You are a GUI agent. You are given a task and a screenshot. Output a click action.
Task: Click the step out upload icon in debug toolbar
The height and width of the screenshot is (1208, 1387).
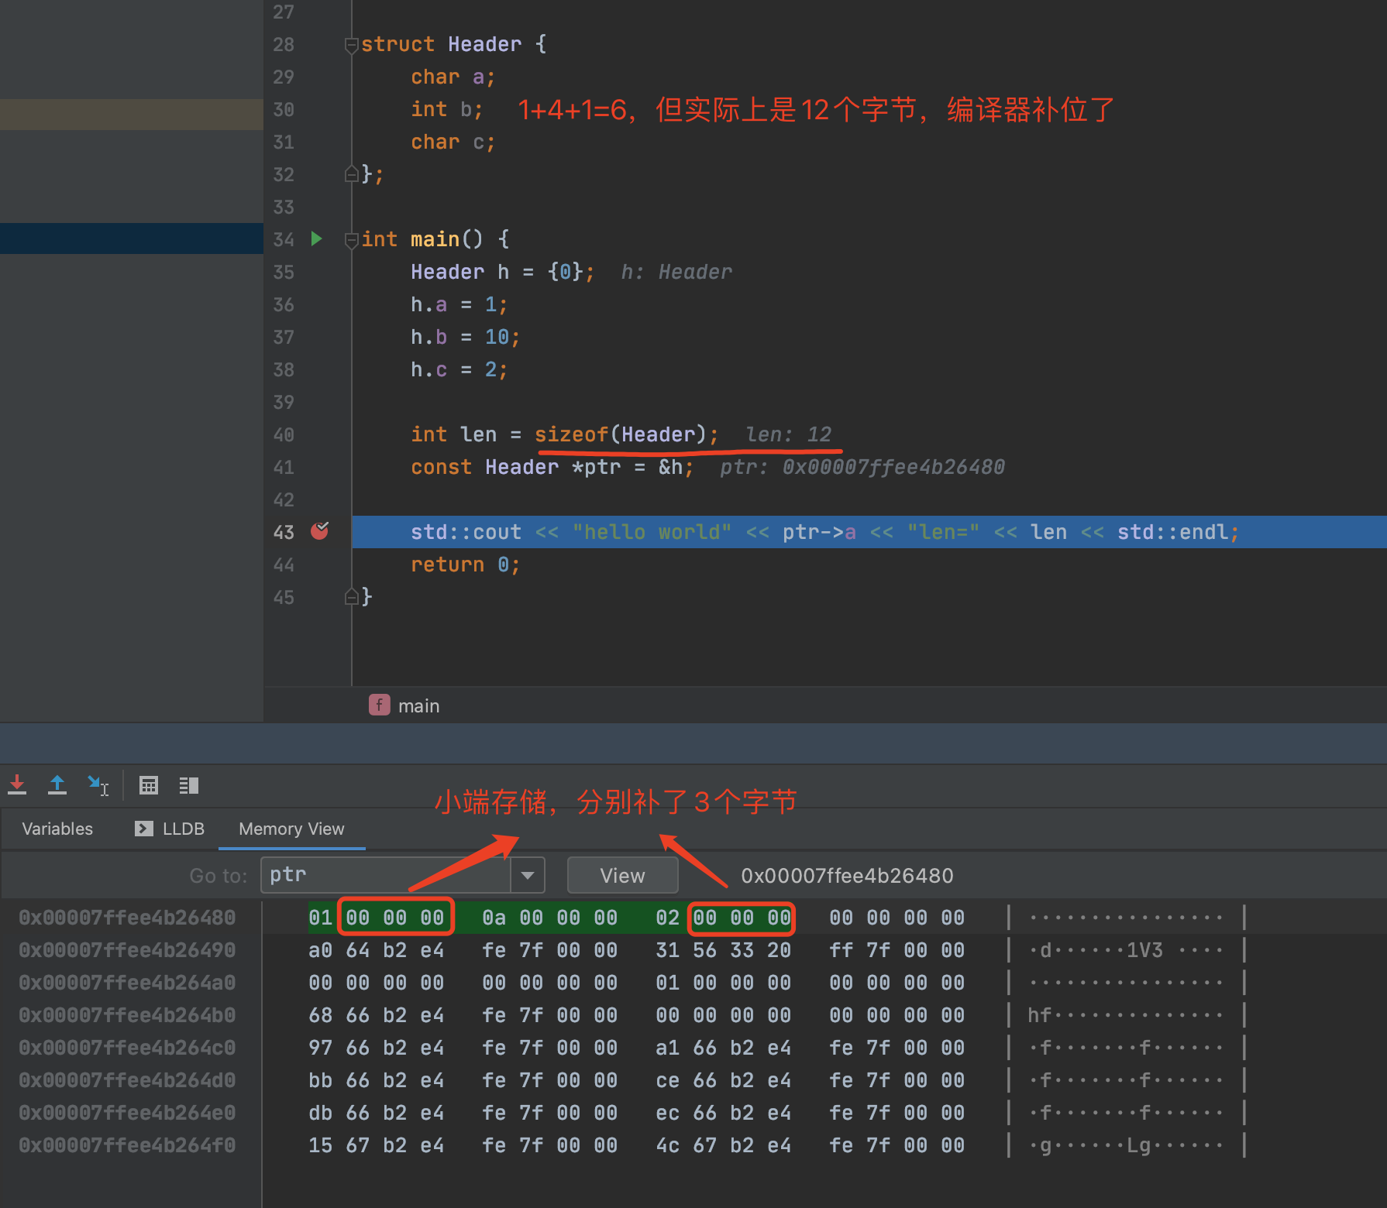click(57, 785)
